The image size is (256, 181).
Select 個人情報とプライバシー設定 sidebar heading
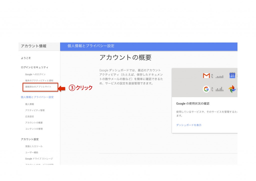37,97
